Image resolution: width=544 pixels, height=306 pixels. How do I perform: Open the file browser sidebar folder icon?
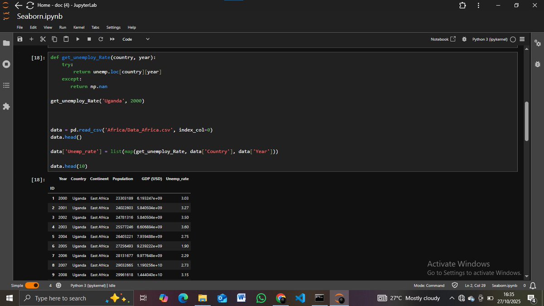[6, 43]
